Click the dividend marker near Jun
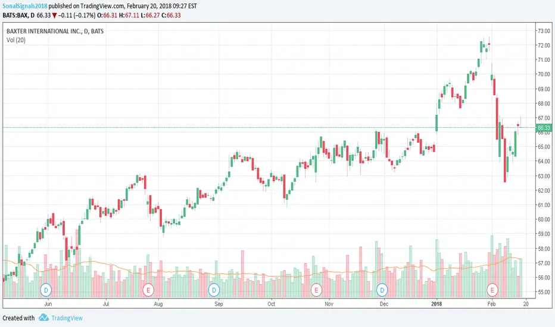The width and height of the screenshot is (555, 327). 46,290
